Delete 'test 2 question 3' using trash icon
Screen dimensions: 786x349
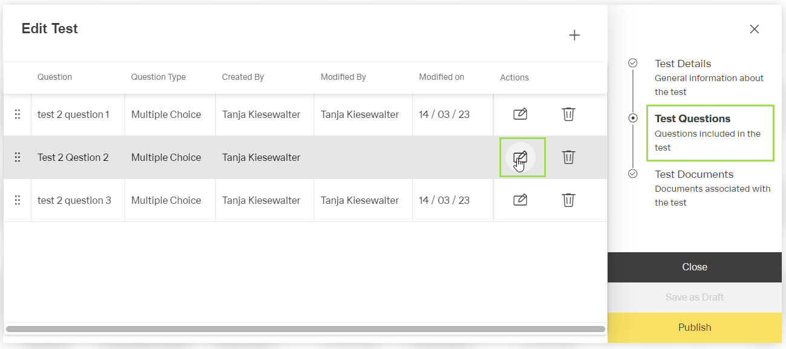click(568, 200)
